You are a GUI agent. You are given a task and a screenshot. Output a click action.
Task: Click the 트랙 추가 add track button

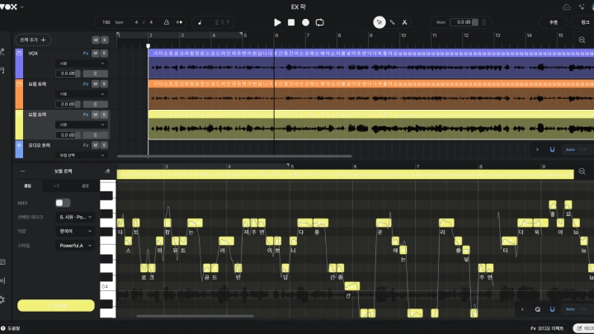pos(33,40)
